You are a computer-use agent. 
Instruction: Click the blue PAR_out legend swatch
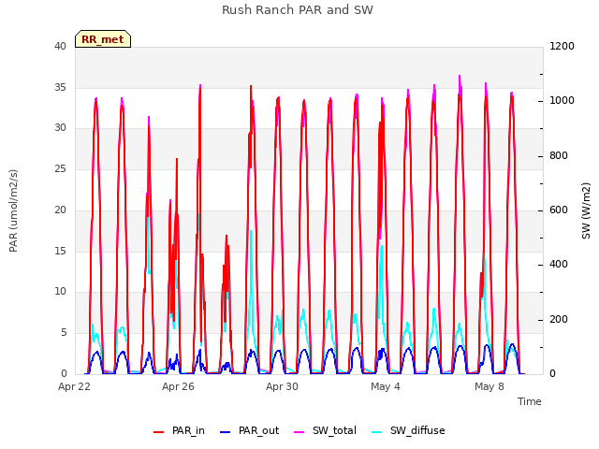pos(226,432)
